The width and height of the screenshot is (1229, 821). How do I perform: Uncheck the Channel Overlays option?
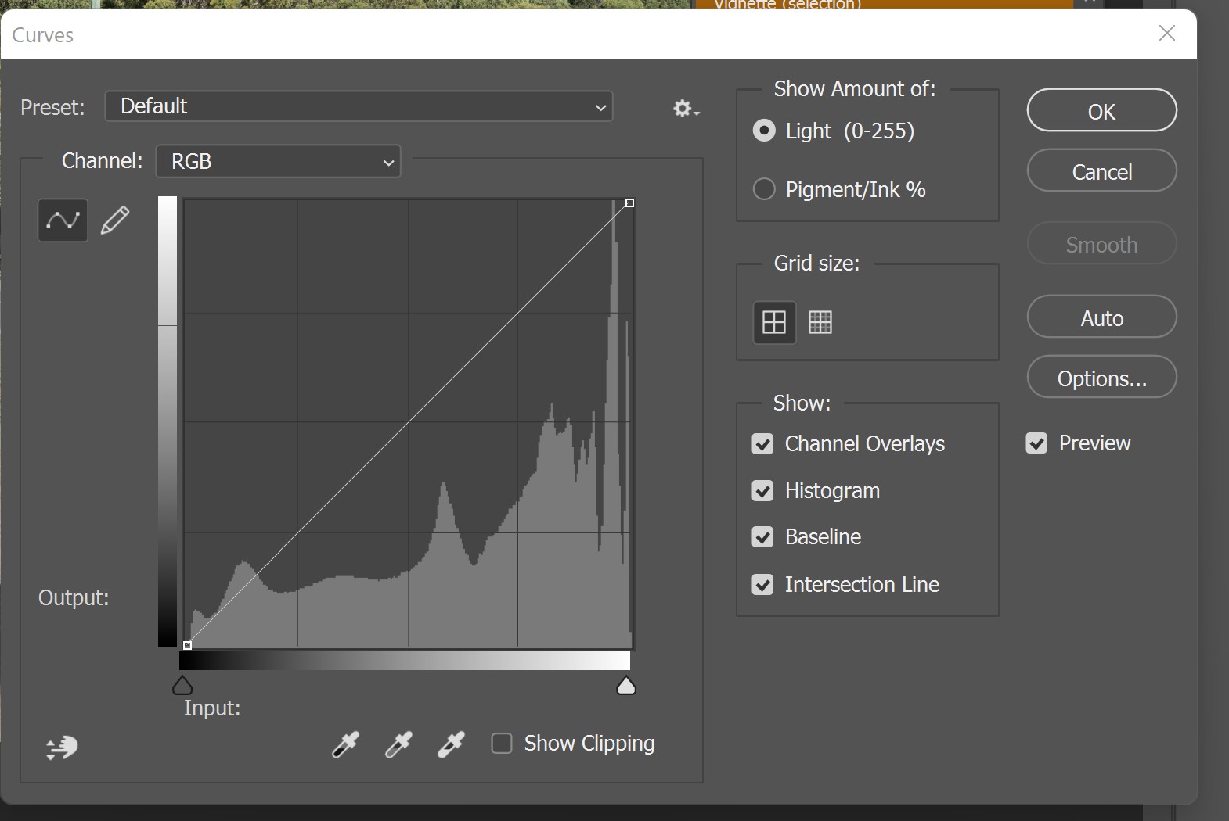762,444
